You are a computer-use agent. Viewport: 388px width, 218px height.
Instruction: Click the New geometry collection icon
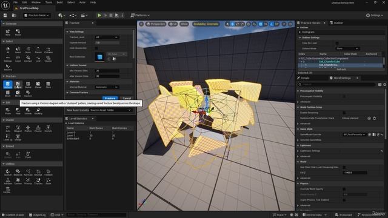point(8,32)
